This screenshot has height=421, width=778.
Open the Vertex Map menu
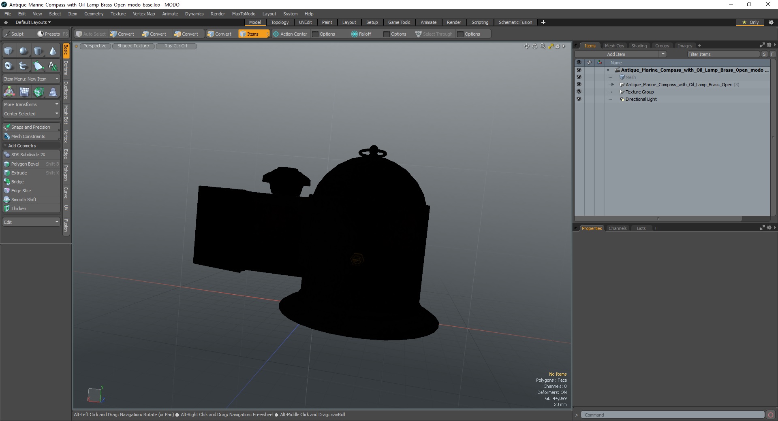[x=144, y=14]
